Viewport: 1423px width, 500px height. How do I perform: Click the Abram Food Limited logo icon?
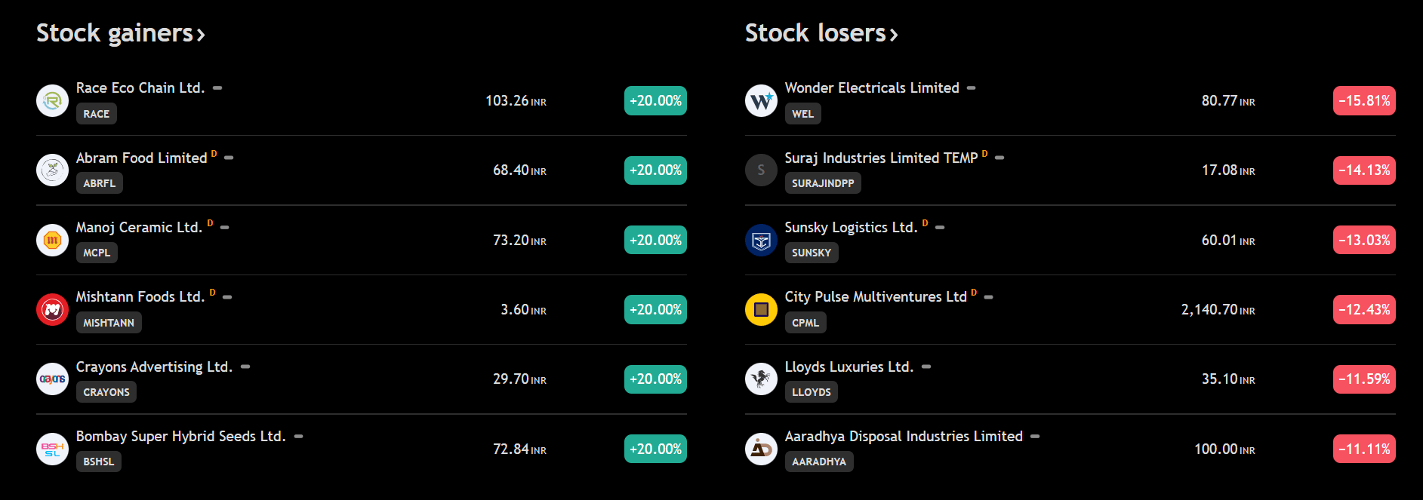pyautogui.click(x=52, y=170)
